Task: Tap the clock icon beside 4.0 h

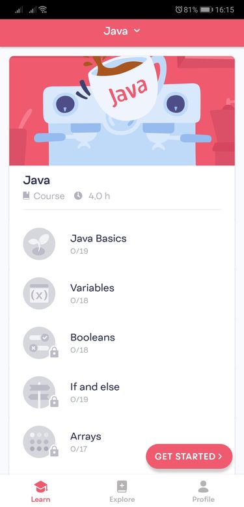Action: (x=78, y=196)
